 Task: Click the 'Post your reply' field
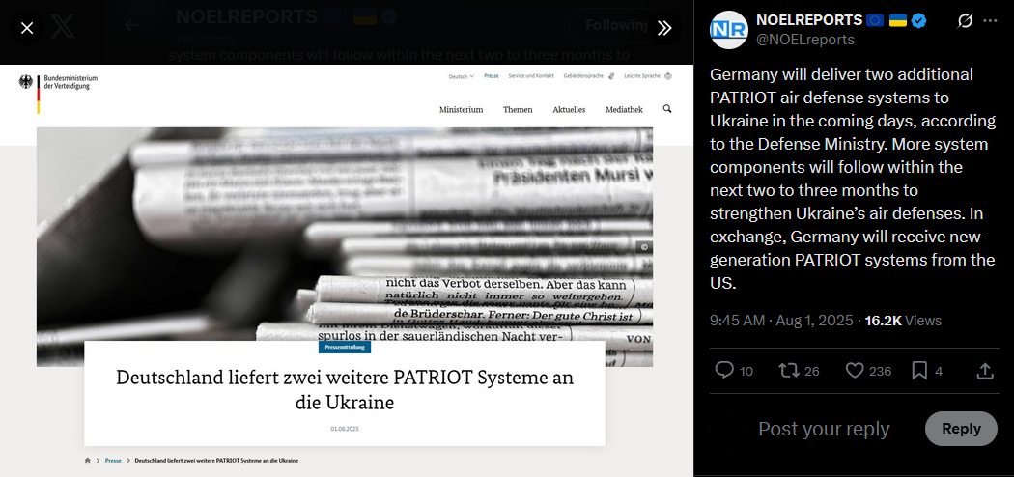(x=824, y=429)
